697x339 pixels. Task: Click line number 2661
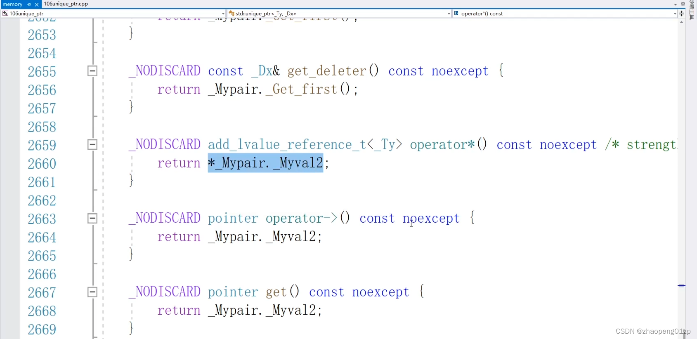42,182
